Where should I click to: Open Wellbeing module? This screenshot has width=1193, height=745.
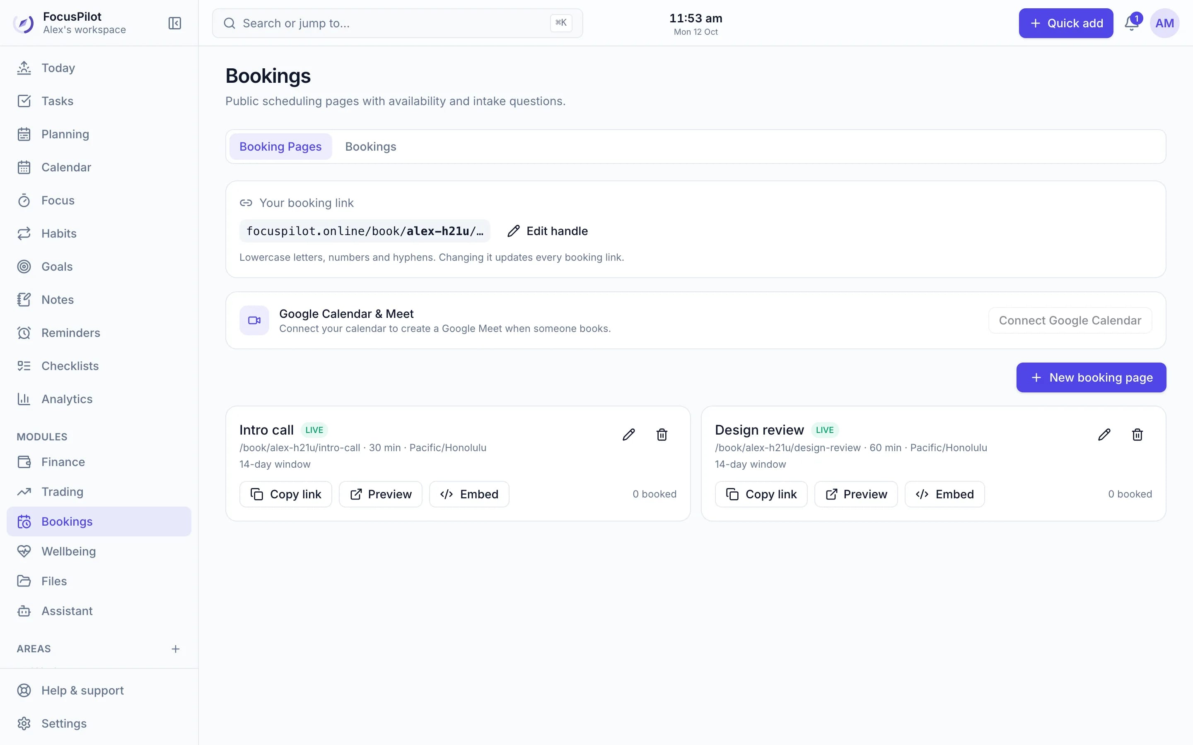(99, 551)
